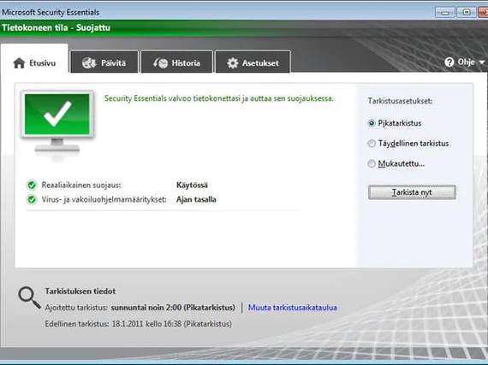
Task: Click the Tarkistuksen tiedot heading
Action: coord(80,291)
